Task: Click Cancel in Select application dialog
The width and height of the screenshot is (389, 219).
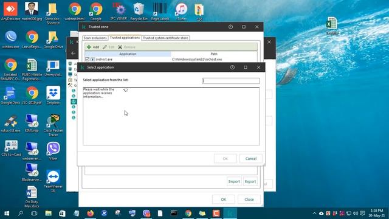Action: pos(251,159)
